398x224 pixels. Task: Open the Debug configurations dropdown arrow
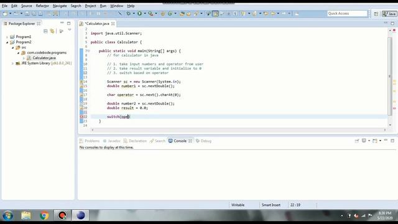click(x=134, y=14)
